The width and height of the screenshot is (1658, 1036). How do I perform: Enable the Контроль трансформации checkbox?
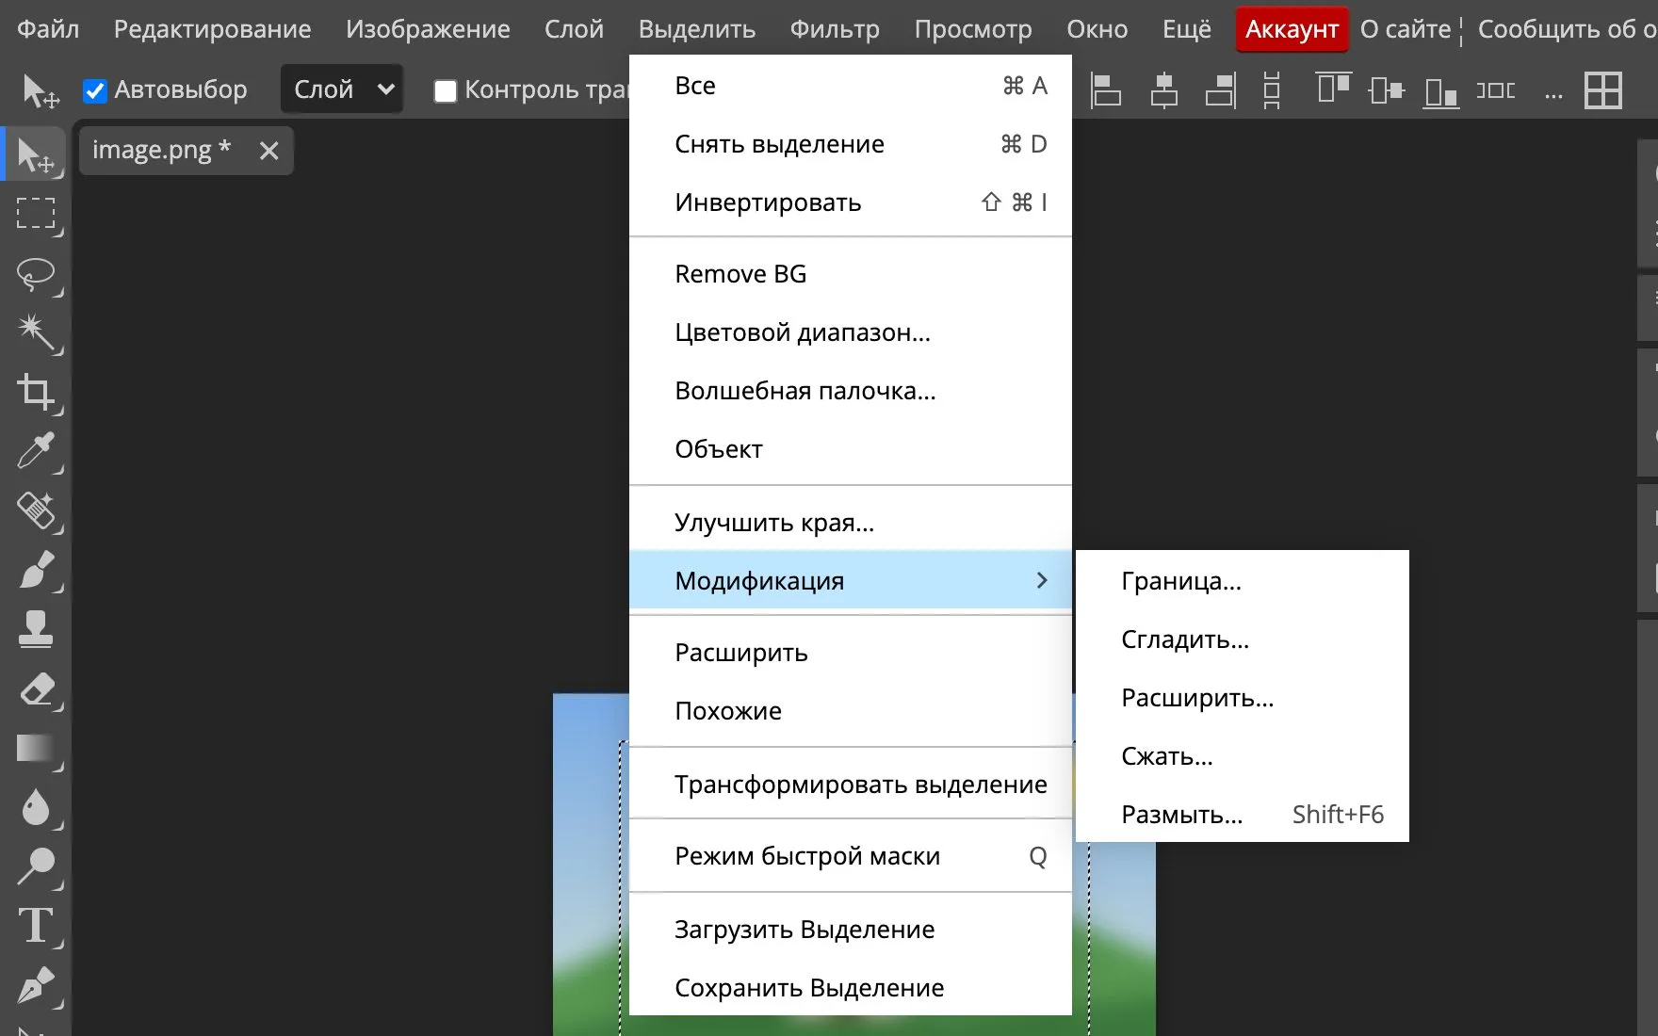click(x=445, y=90)
